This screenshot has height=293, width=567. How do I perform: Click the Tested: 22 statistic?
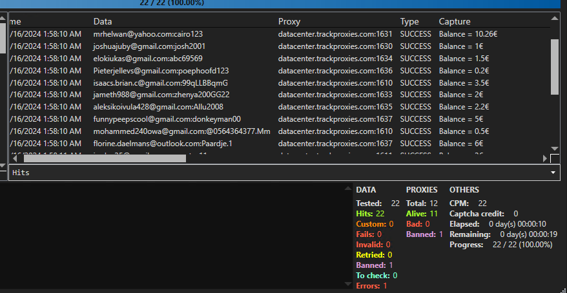point(378,203)
